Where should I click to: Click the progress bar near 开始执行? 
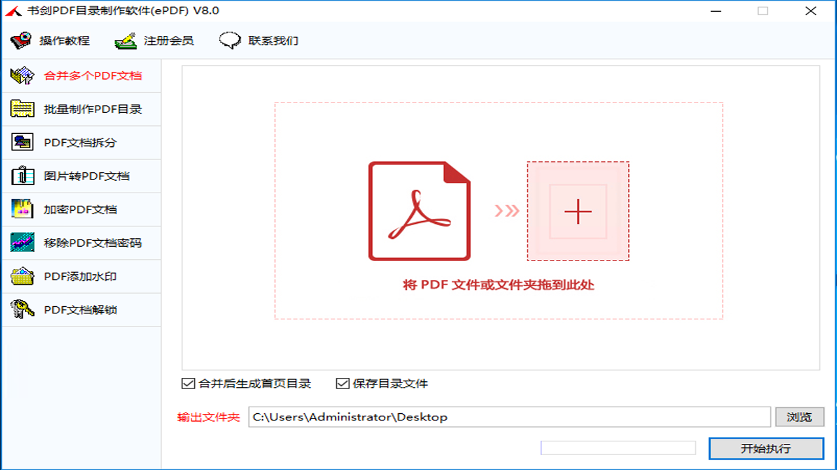point(618,448)
